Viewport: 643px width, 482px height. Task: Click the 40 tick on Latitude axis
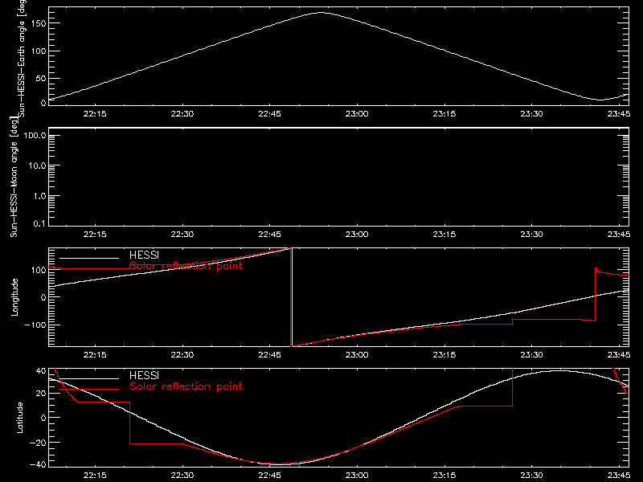point(41,371)
